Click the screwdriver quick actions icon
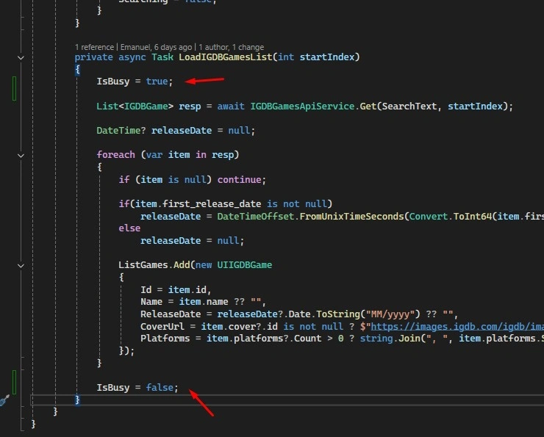 [4, 400]
